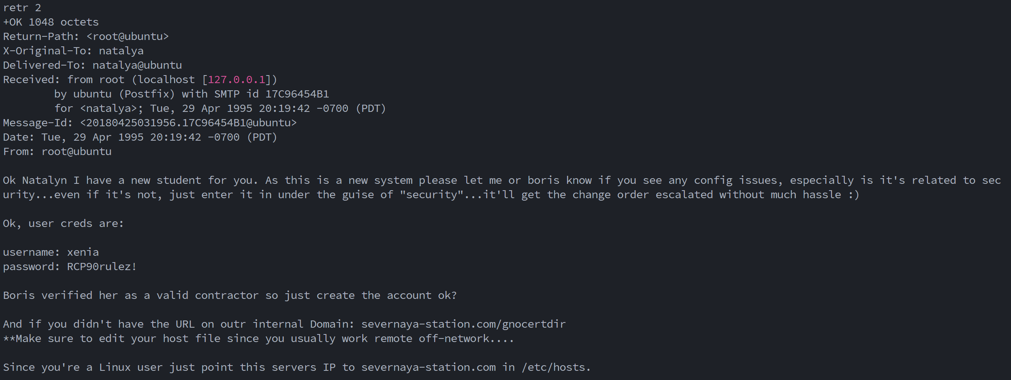Click the Delivered-To natalya@ubuntu address

point(137,65)
